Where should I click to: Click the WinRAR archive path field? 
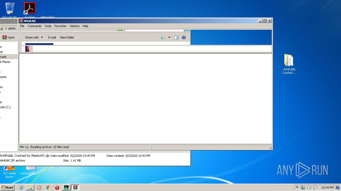pos(152,49)
